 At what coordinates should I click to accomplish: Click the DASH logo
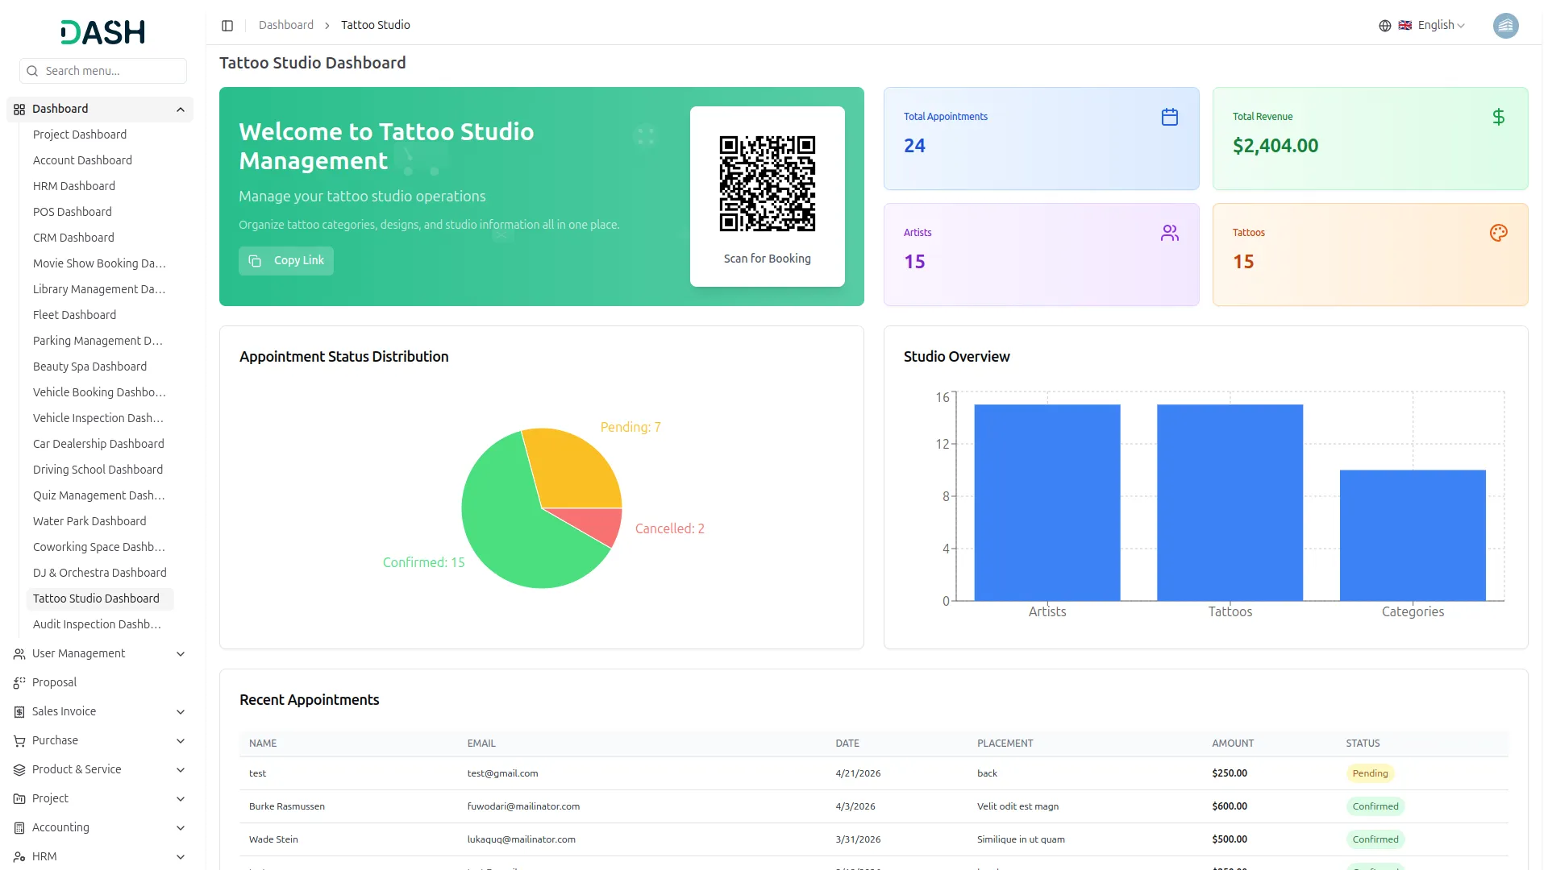click(103, 32)
